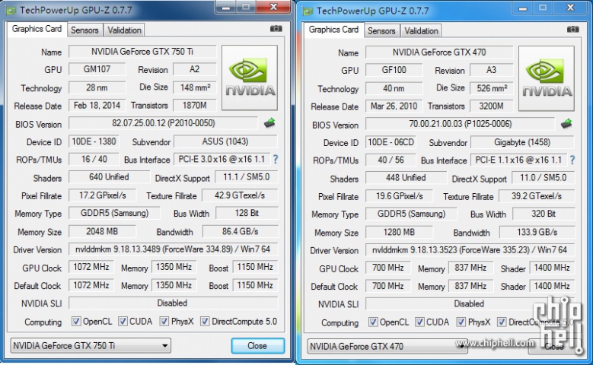The image size is (593, 365).
Task: Click the BIOS Version field 82.07.25.00.12 (P2010-0050)
Action: 164,123
